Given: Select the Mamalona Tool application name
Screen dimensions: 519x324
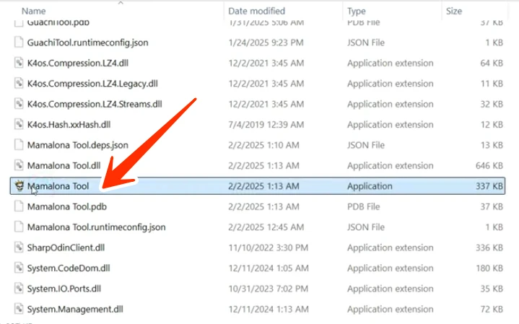Looking at the screenshot, I should [x=58, y=186].
